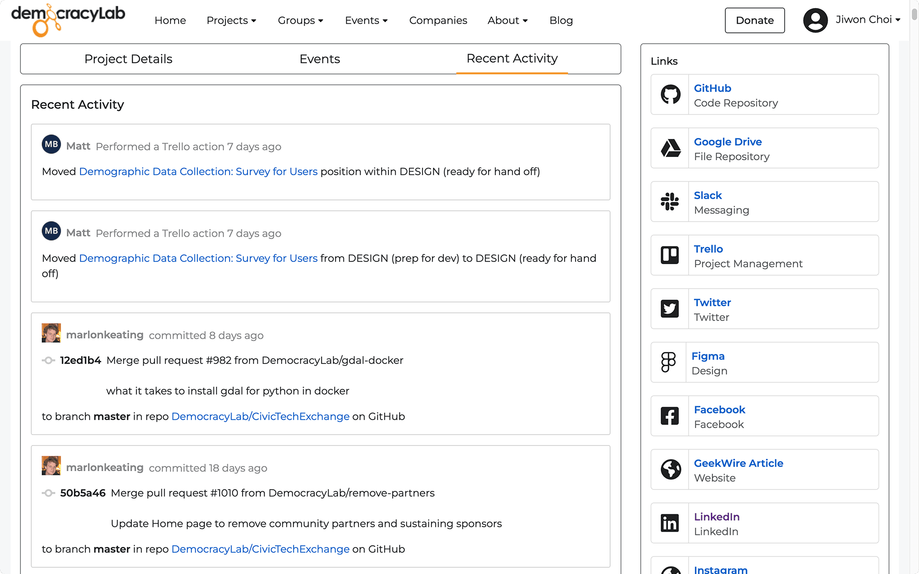Screen dimensions: 919x574
Task: Click the Slack logo icon
Action: (670, 202)
